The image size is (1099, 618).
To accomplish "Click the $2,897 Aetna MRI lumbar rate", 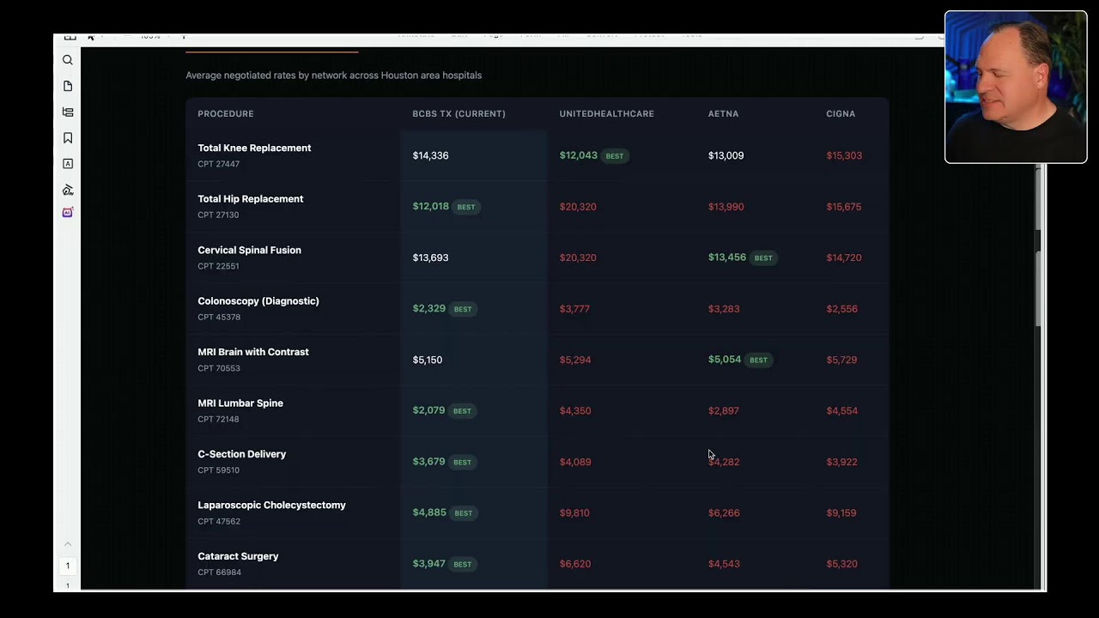I will [724, 411].
